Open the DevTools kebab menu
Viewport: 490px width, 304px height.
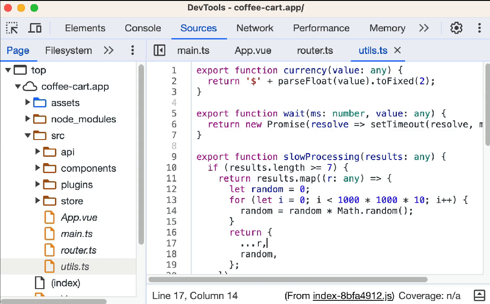tap(480, 28)
